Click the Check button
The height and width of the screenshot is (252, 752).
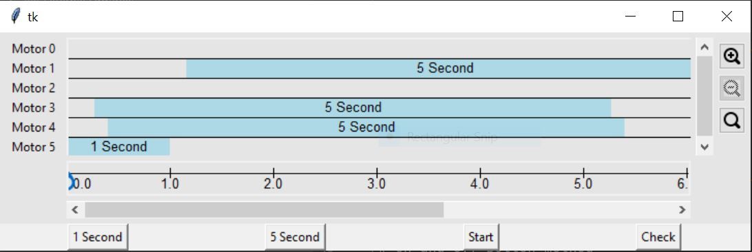[x=658, y=237]
